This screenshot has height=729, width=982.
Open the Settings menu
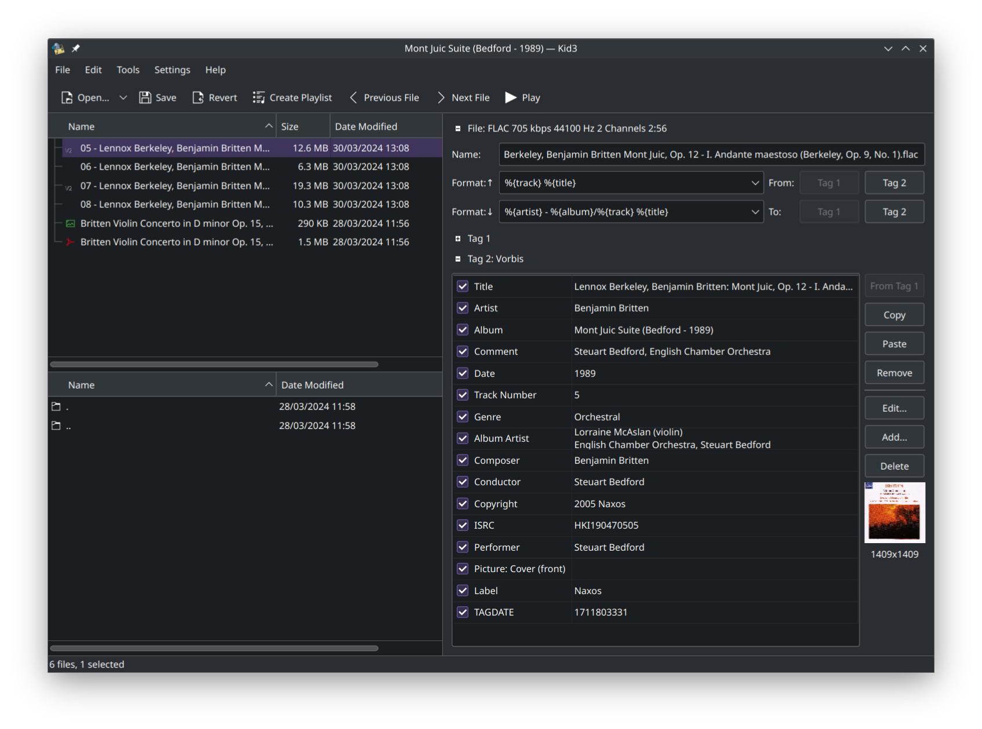coord(172,69)
